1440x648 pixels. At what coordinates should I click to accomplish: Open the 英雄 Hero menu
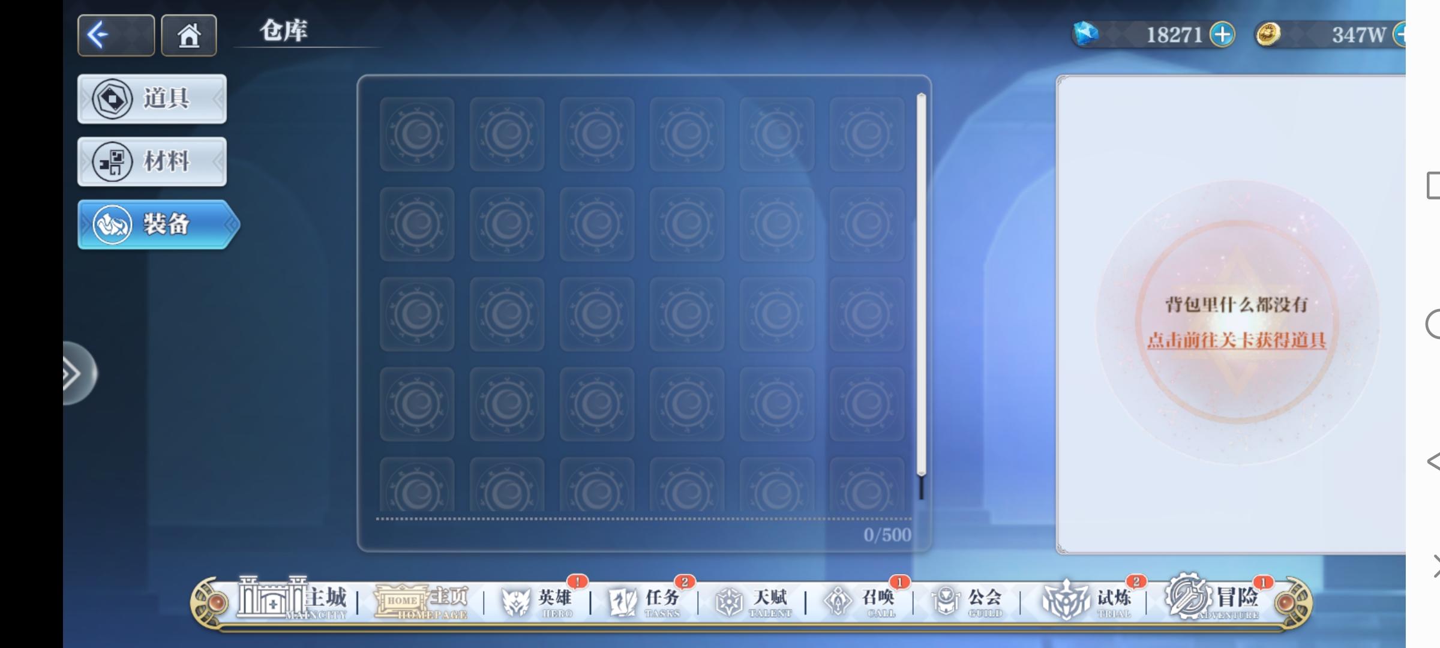click(538, 601)
